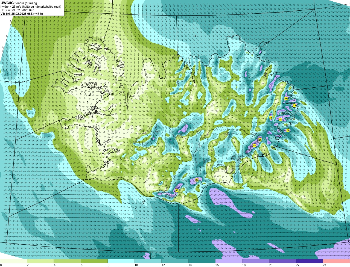
Task: Select the "VT: þri. 25.02.2025 06Z (+45 h)" line
Action: click(22, 13)
